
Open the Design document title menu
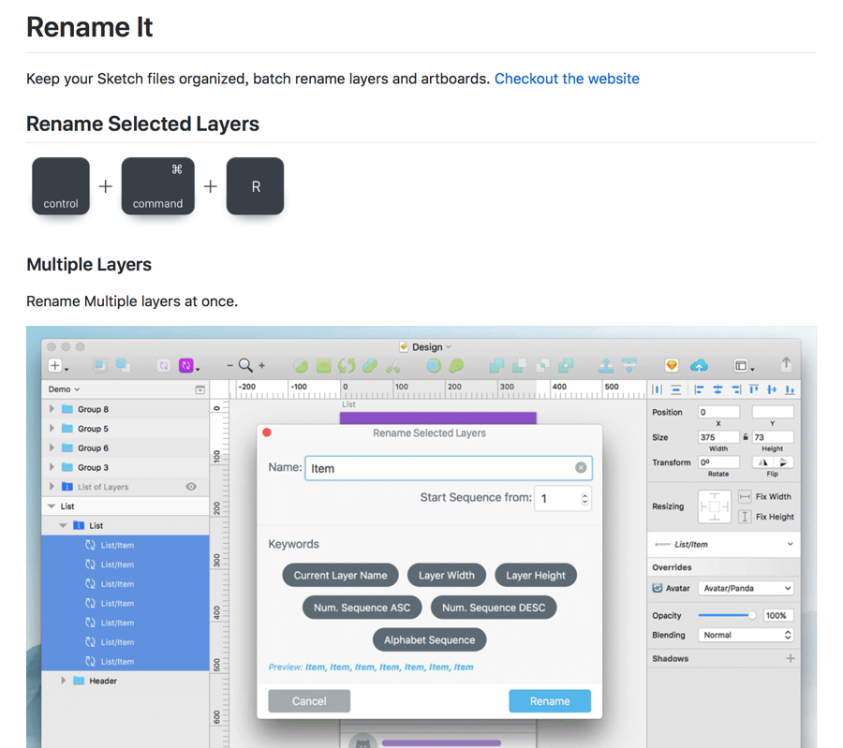click(x=426, y=347)
